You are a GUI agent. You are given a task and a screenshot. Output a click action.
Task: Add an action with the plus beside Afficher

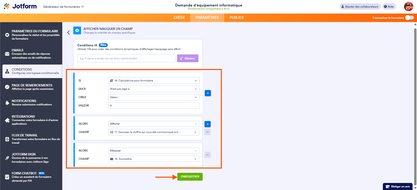(208, 124)
